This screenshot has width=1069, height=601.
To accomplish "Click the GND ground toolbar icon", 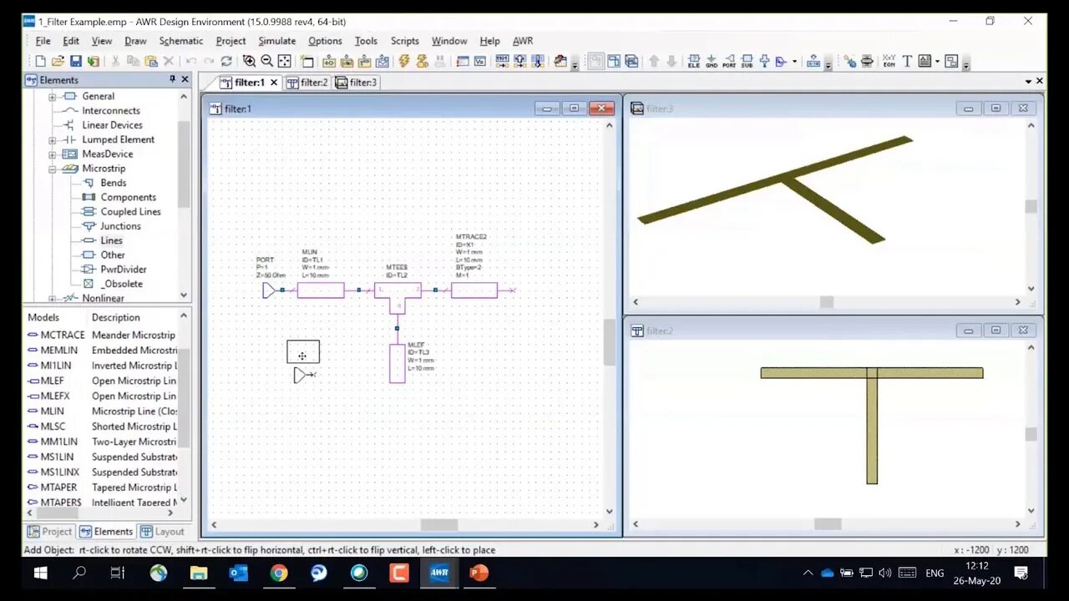I will [712, 61].
